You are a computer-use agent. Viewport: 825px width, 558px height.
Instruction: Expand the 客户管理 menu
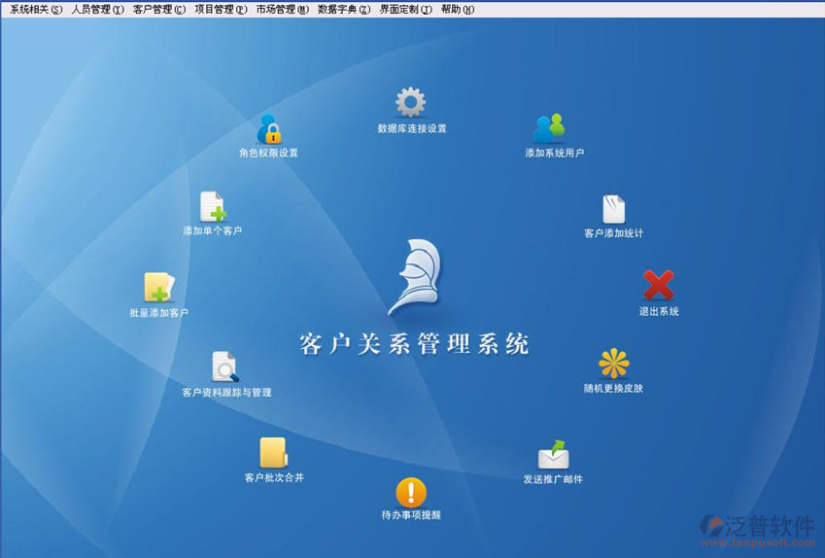(x=158, y=9)
